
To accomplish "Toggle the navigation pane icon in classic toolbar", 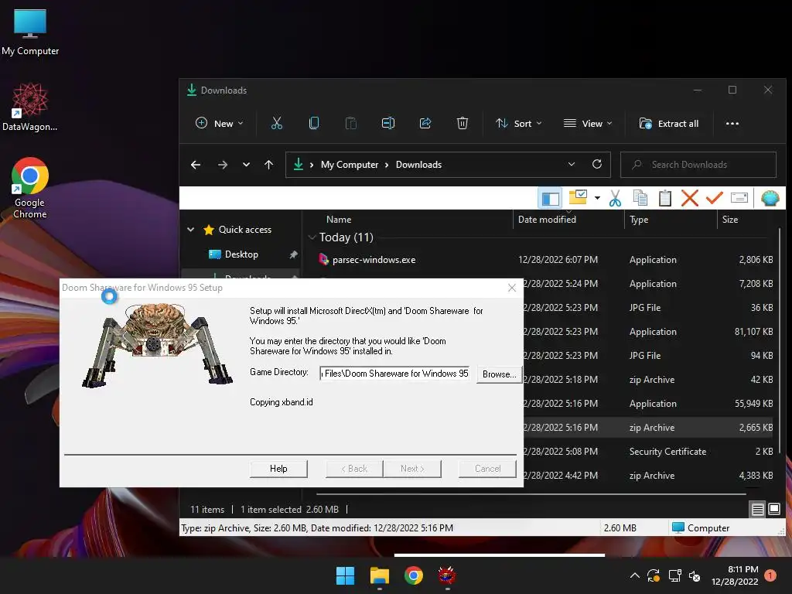I will [550, 199].
